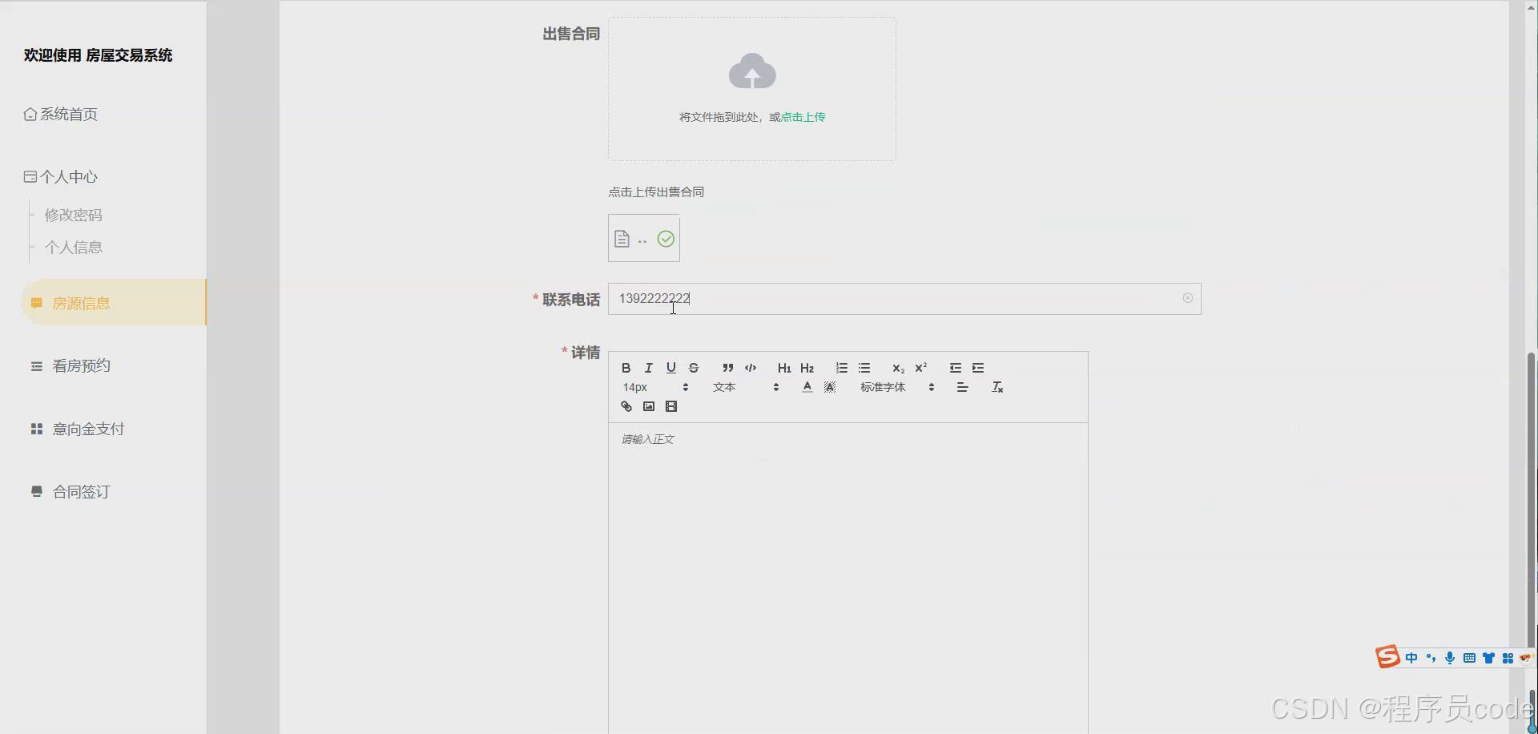Insert a hyperlink in the editor
The height and width of the screenshot is (734, 1538).
click(626, 406)
